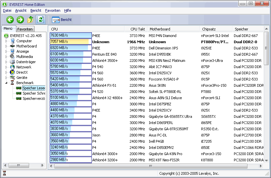Expand the Multimedia tree node
This screenshot has width=271, height=178.
coord(6,57)
